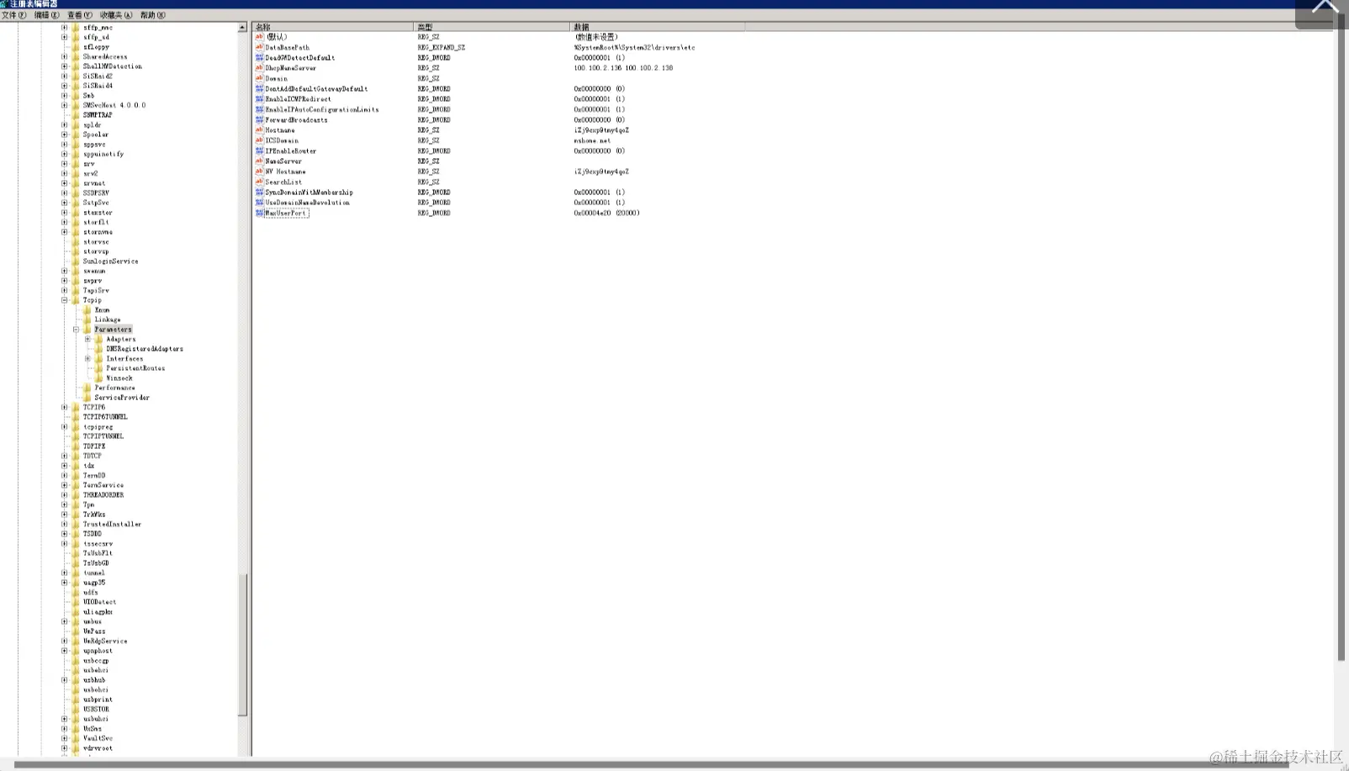Click the REG_EXPAND_SZ type cell
This screenshot has width=1349, height=771.
click(442, 47)
